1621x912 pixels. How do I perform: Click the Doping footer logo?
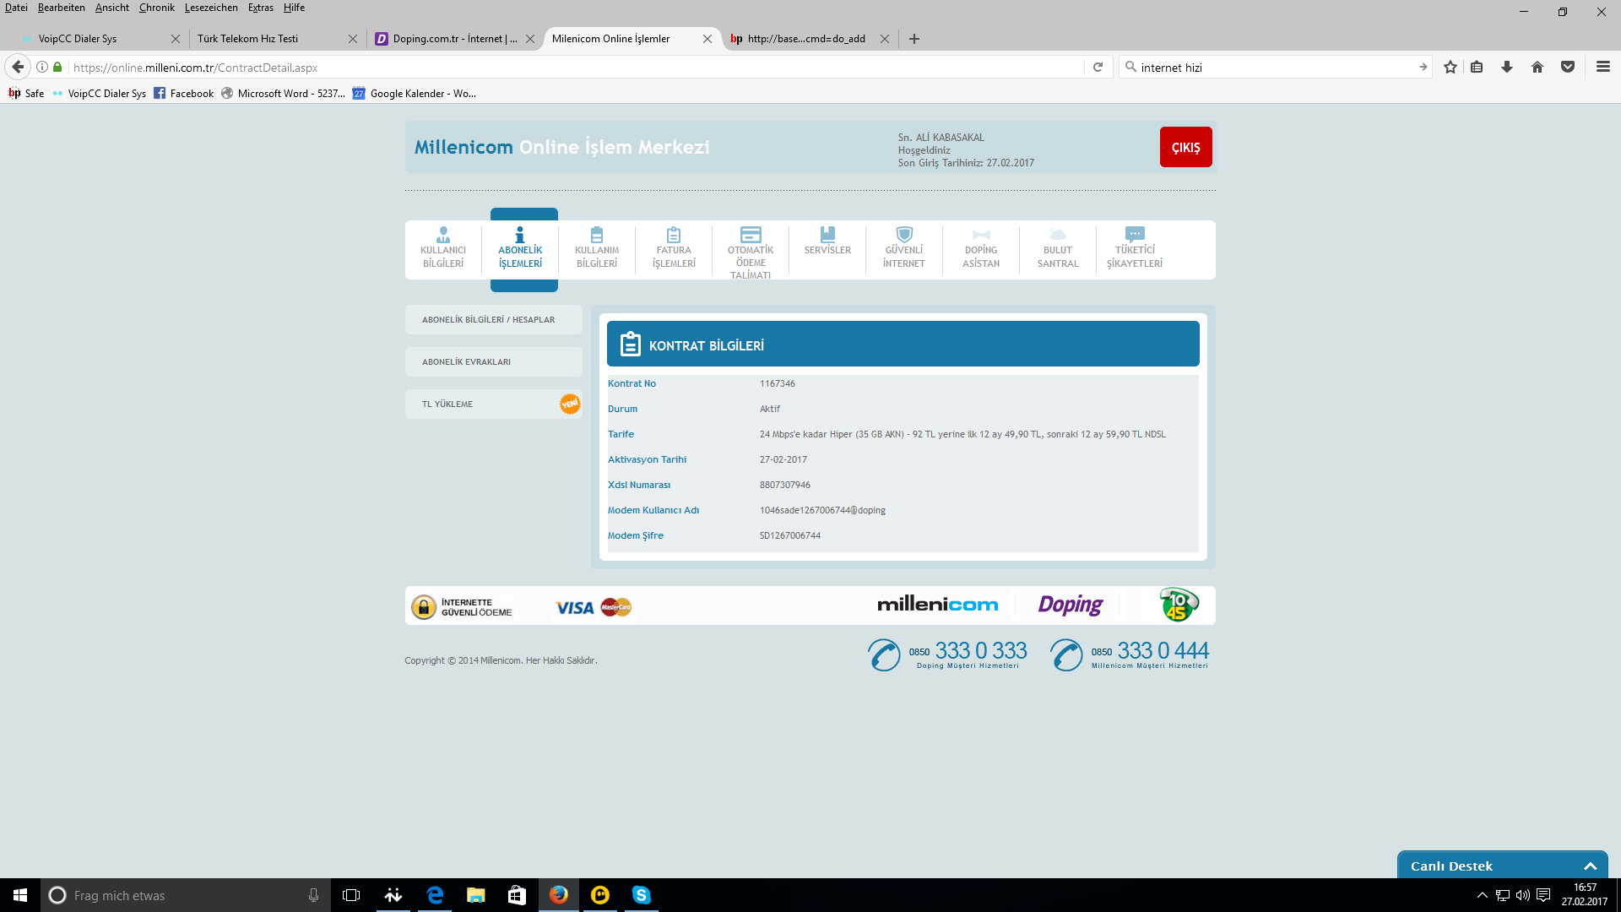[1071, 605]
